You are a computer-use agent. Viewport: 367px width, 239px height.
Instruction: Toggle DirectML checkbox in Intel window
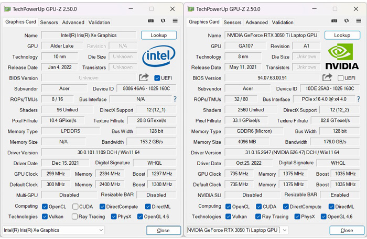click(x=148, y=207)
